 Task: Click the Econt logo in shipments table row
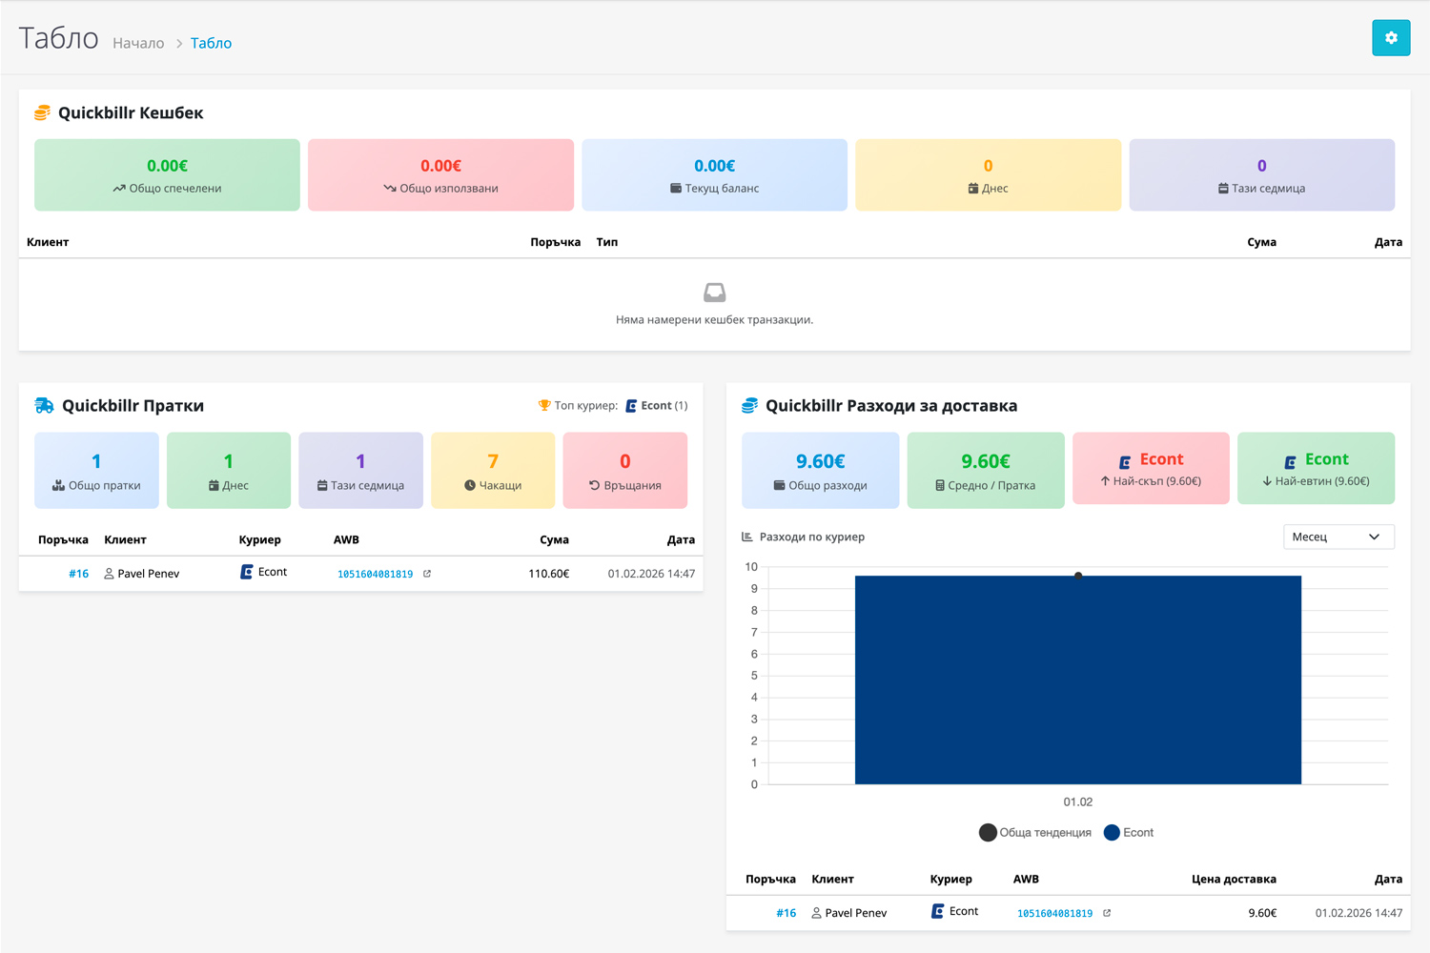coord(247,572)
